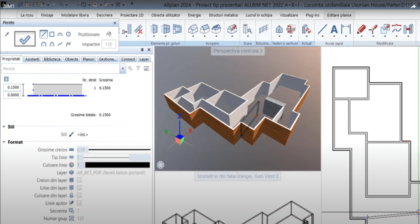Switch to the Biblioteca tab

[x=52, y=59]
